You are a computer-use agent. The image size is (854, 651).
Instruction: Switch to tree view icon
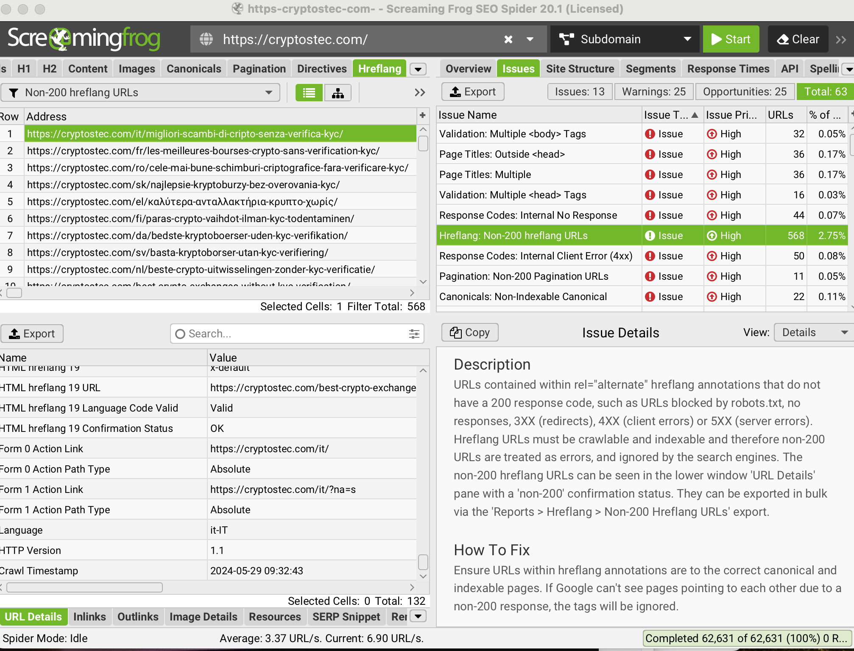click(x=338, y=92)
